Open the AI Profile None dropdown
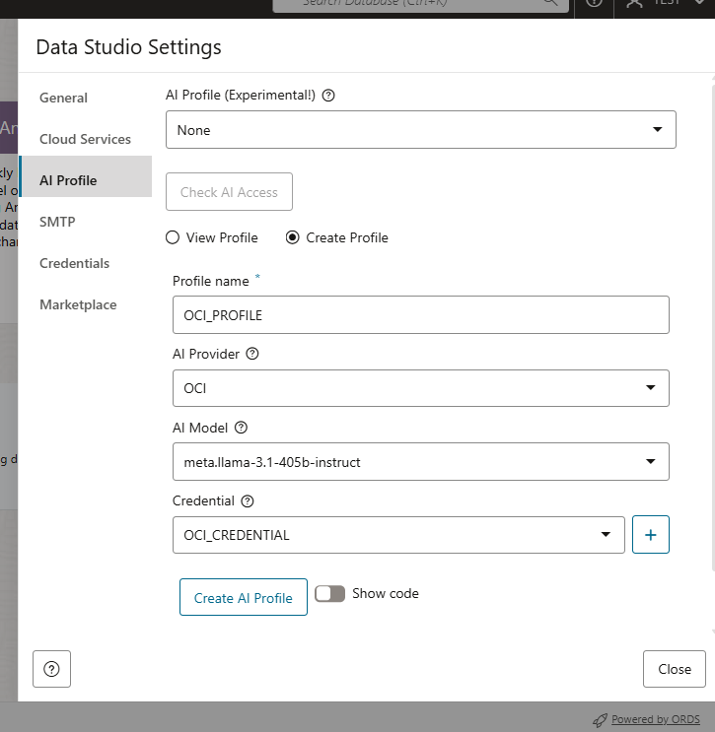 pos(420,130)
